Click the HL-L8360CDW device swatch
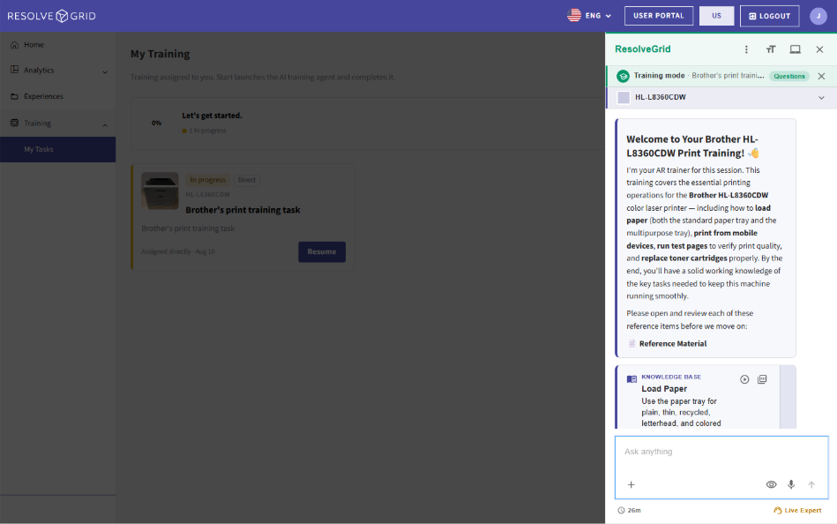The width and height of the screenshot is (837, 524). click(x=624, y=98)
